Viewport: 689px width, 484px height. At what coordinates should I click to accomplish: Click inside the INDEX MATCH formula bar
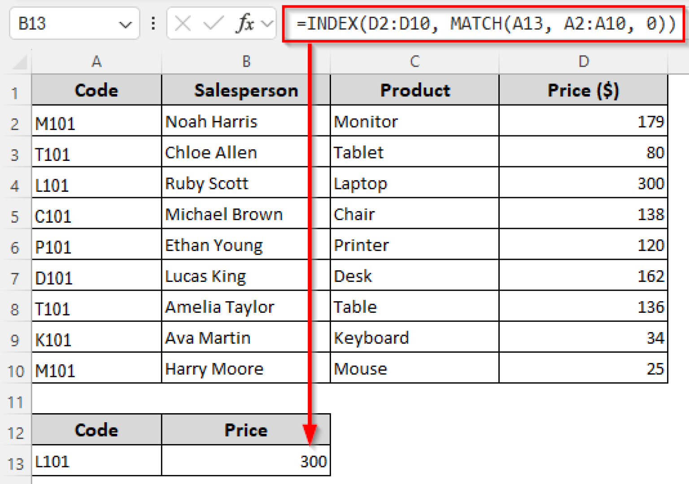tap(484, 24)
